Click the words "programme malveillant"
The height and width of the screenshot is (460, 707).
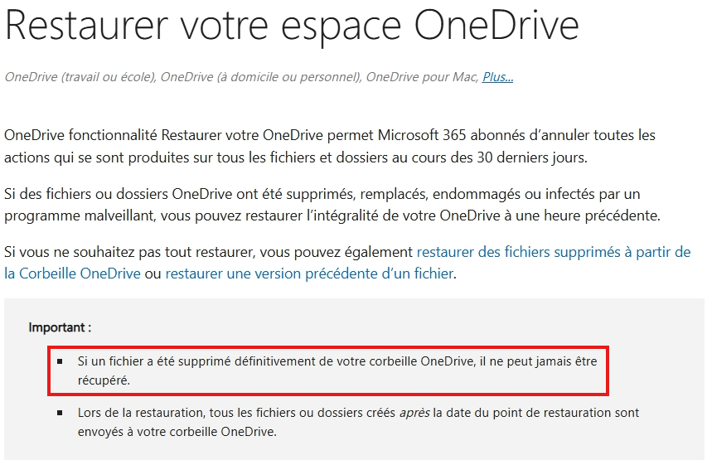pos(80,215)
